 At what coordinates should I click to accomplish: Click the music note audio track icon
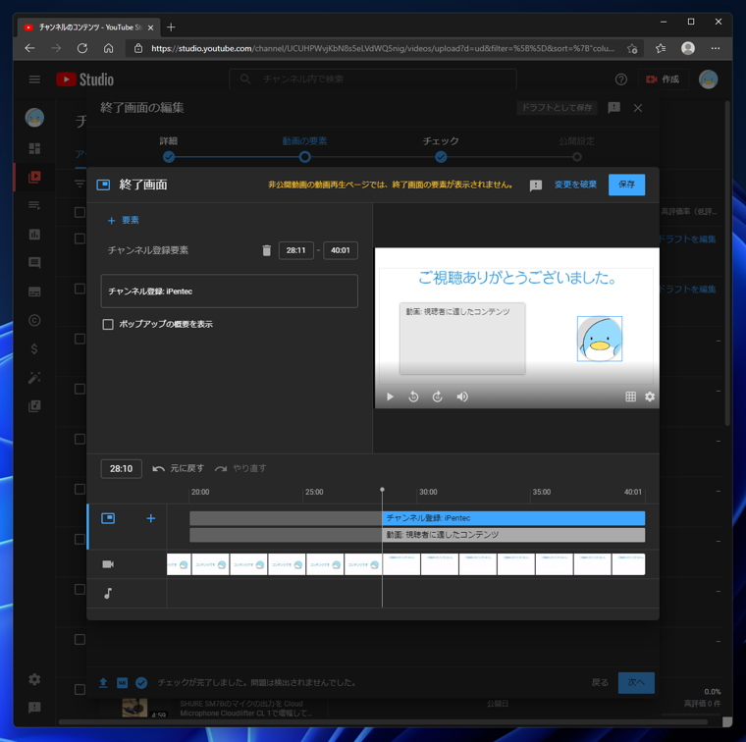point(108,593)
